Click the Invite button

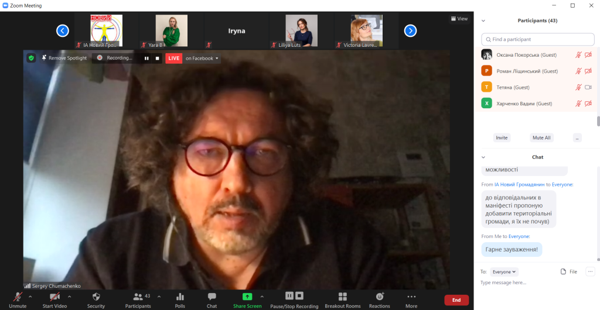tap(502, 138)
